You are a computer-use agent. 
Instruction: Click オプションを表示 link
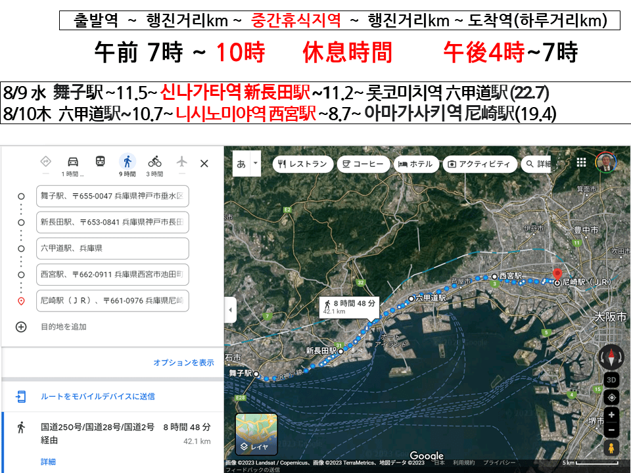point(183,363)
